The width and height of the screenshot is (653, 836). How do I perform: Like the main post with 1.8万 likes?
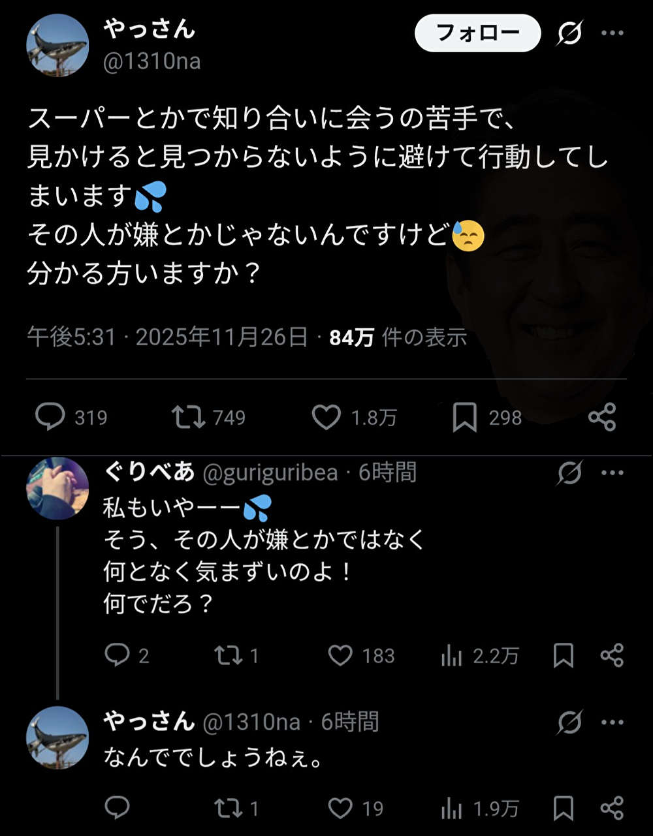[x=326, y=417]
